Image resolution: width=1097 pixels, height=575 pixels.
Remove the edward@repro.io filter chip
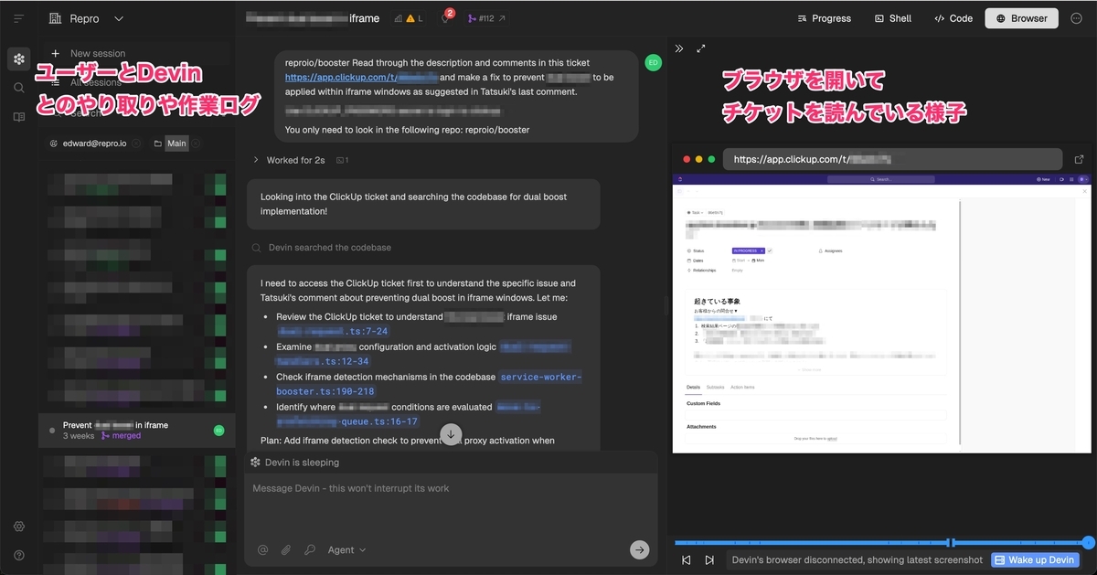click(136, 144)
